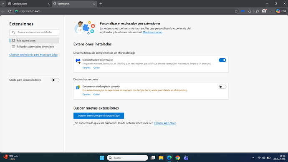Image resolution: width=288 pixels, height=162 pixels.
Task: Enable Documentos de Google sin conexión toggle
Action: click(222, 87)
